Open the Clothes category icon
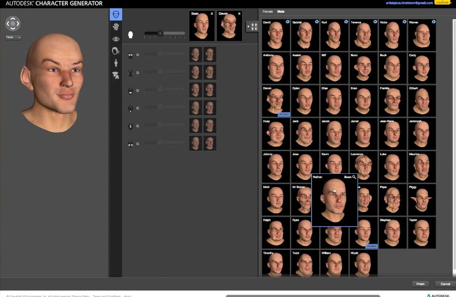456x297 pixels. click(115, 75)
